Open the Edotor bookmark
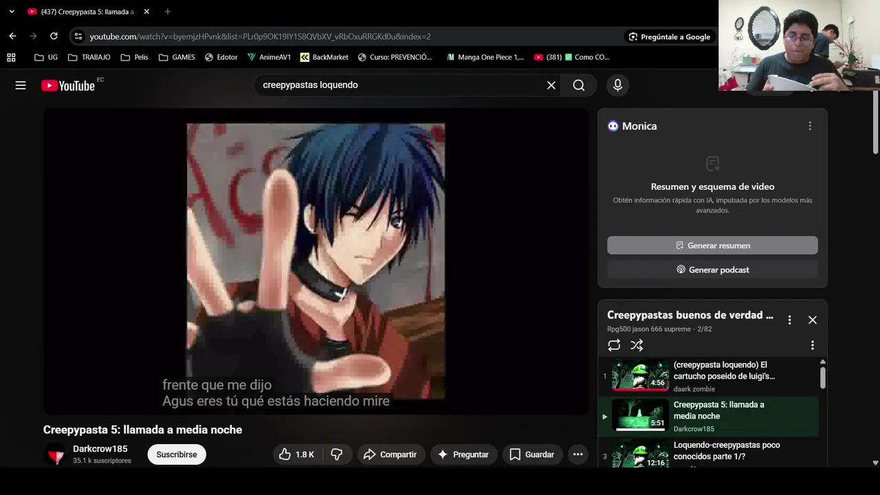This screenshot has height=495, width=880. pos(221,57)
